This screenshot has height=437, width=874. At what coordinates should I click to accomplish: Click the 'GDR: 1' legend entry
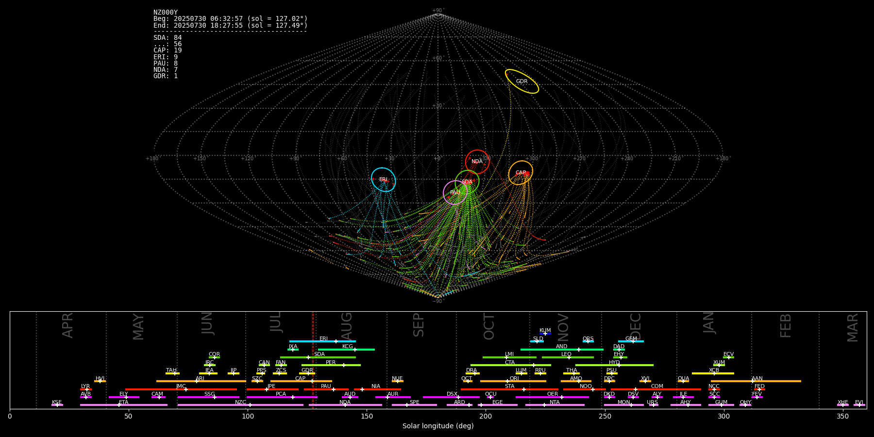click(x=166, y=76)
